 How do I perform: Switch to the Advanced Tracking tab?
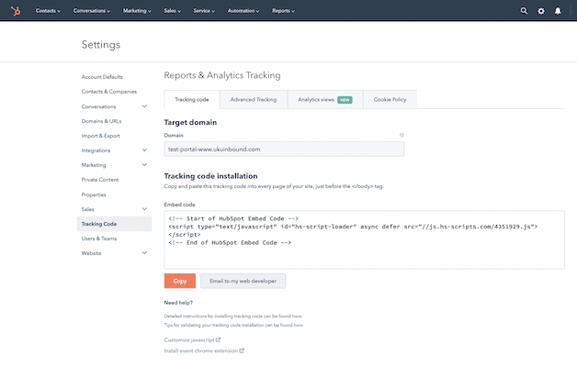(254, 100)
